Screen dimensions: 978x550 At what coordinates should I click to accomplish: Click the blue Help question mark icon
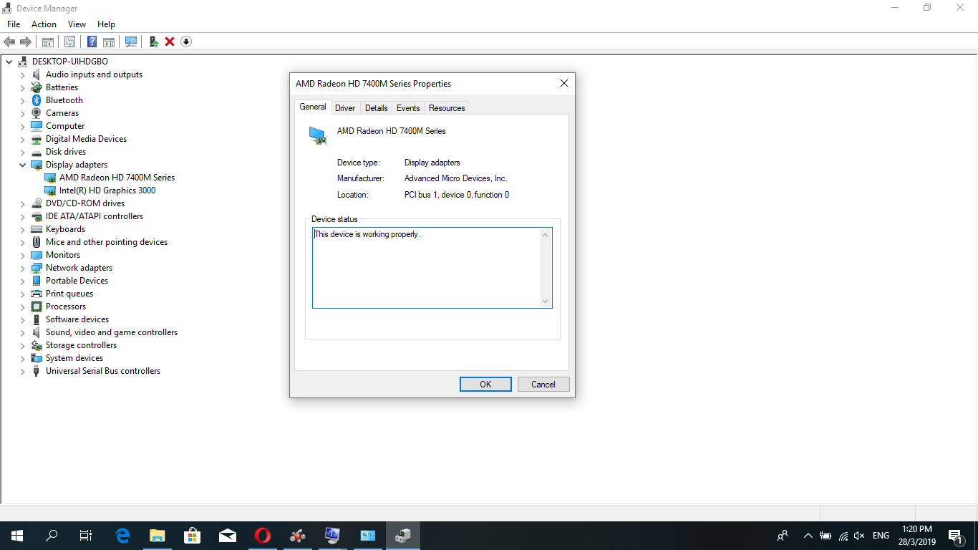[x=92, y=42]
